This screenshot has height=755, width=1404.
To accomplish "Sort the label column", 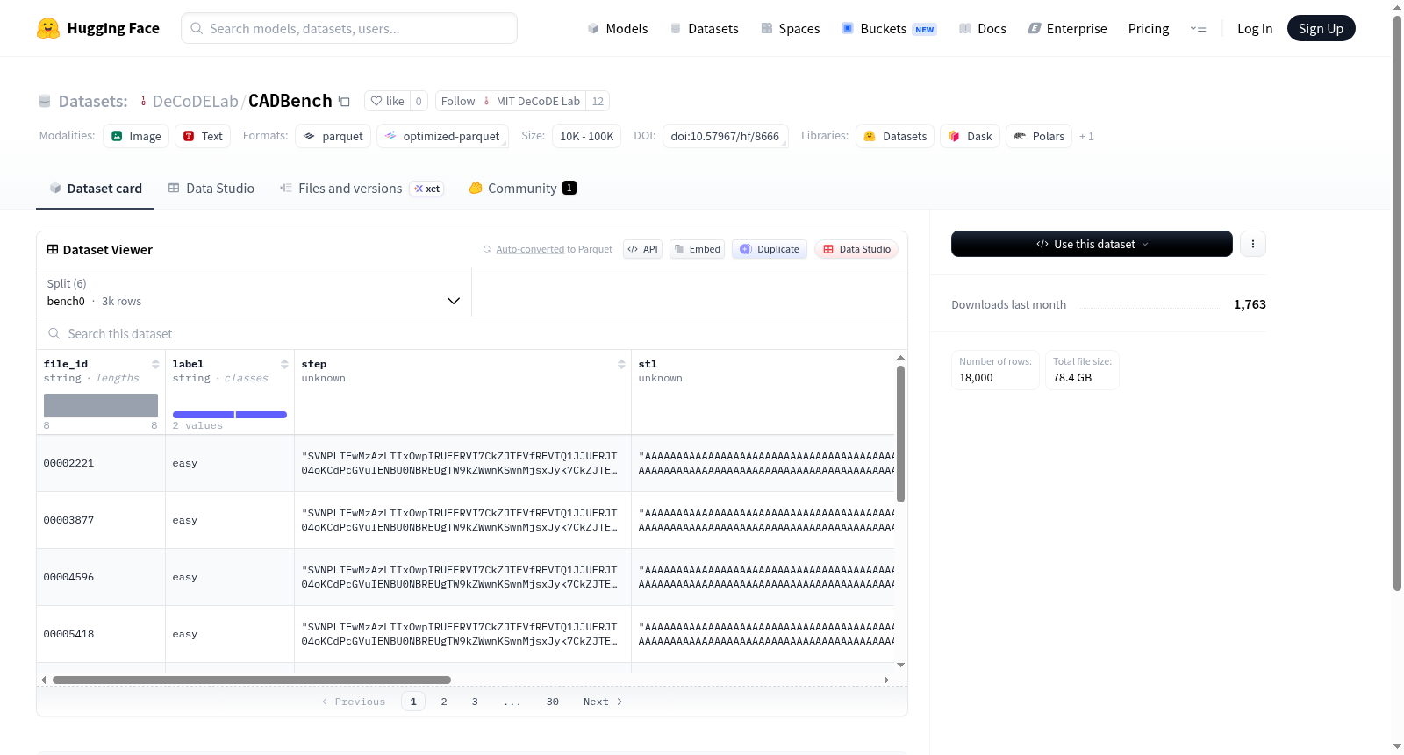I will pos(284,364).
